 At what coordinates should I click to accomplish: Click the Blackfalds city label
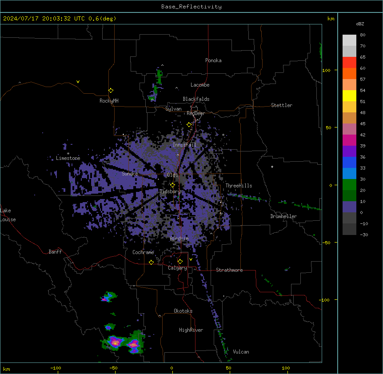click(196, 99)
